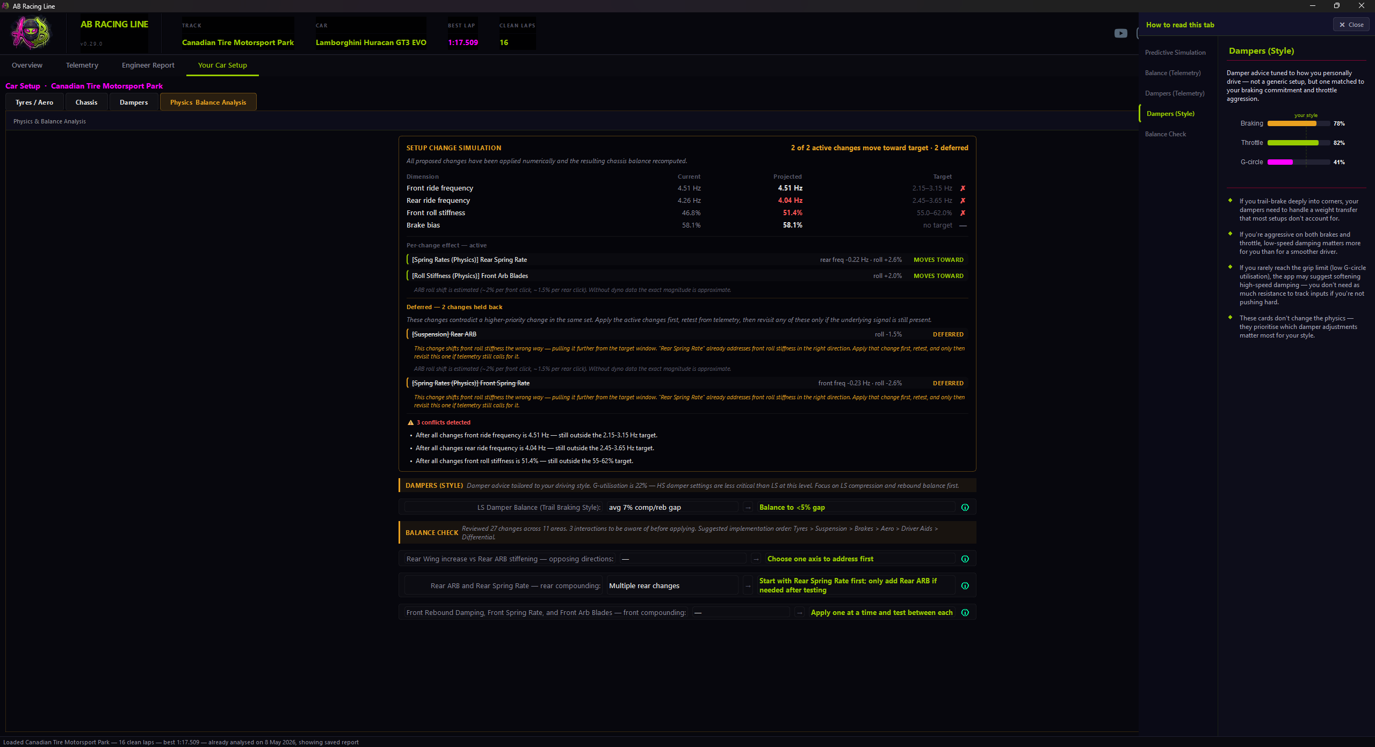Click the 'avg 7% comp/reb gap' value field
The height and width of the screenshot is (747, 1375).
click(672, 507)
